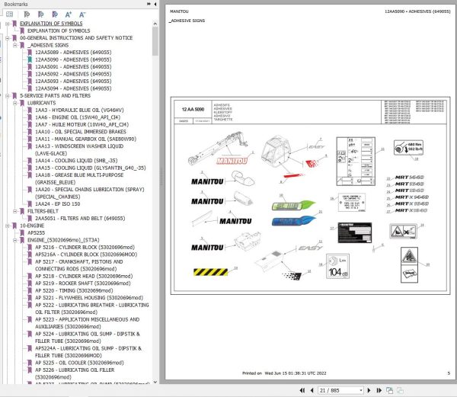This screenshot has width=457, height=397.
Task: Open AP 5219 - ROCKER SHAFT bookmark
Action: (83, 283)
